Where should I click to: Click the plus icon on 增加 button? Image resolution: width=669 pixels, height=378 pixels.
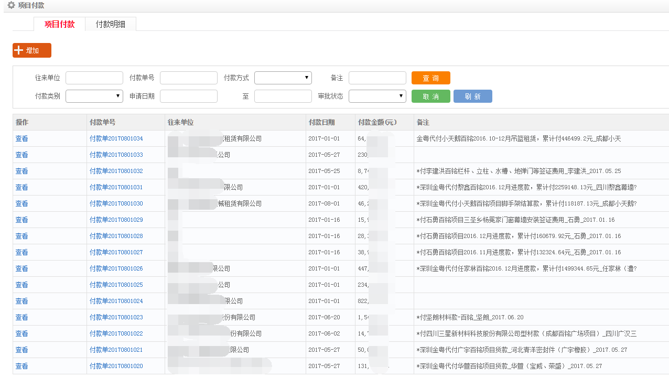[19, 50]
